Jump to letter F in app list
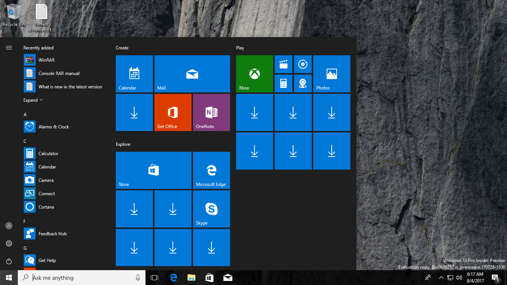 [x=25, y=222]
